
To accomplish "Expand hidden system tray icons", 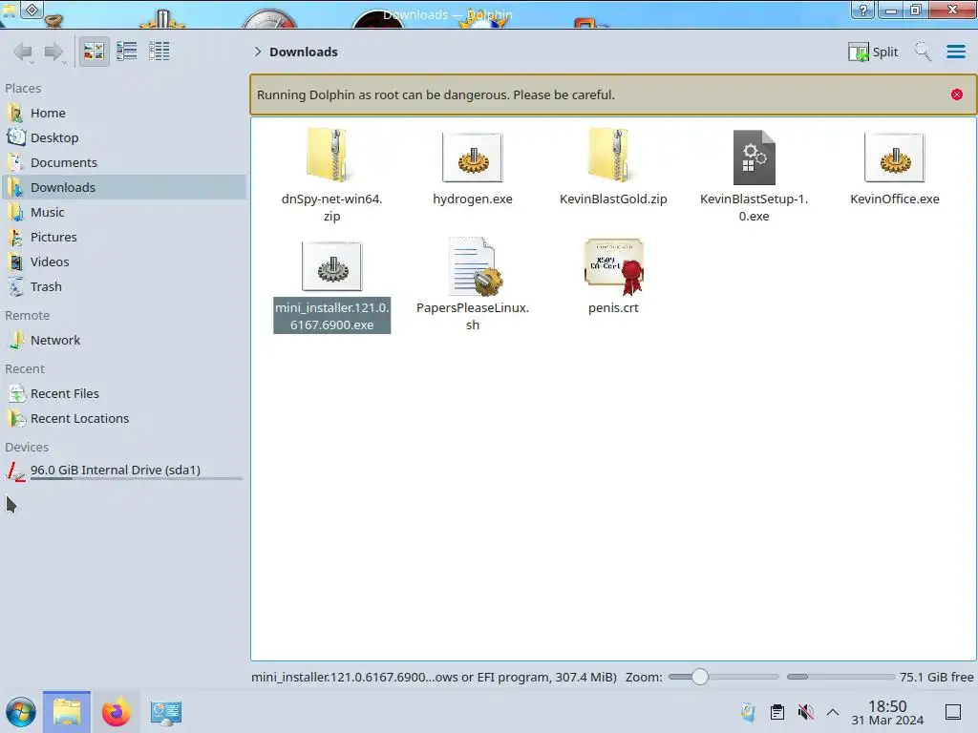I will click(833, 712).
